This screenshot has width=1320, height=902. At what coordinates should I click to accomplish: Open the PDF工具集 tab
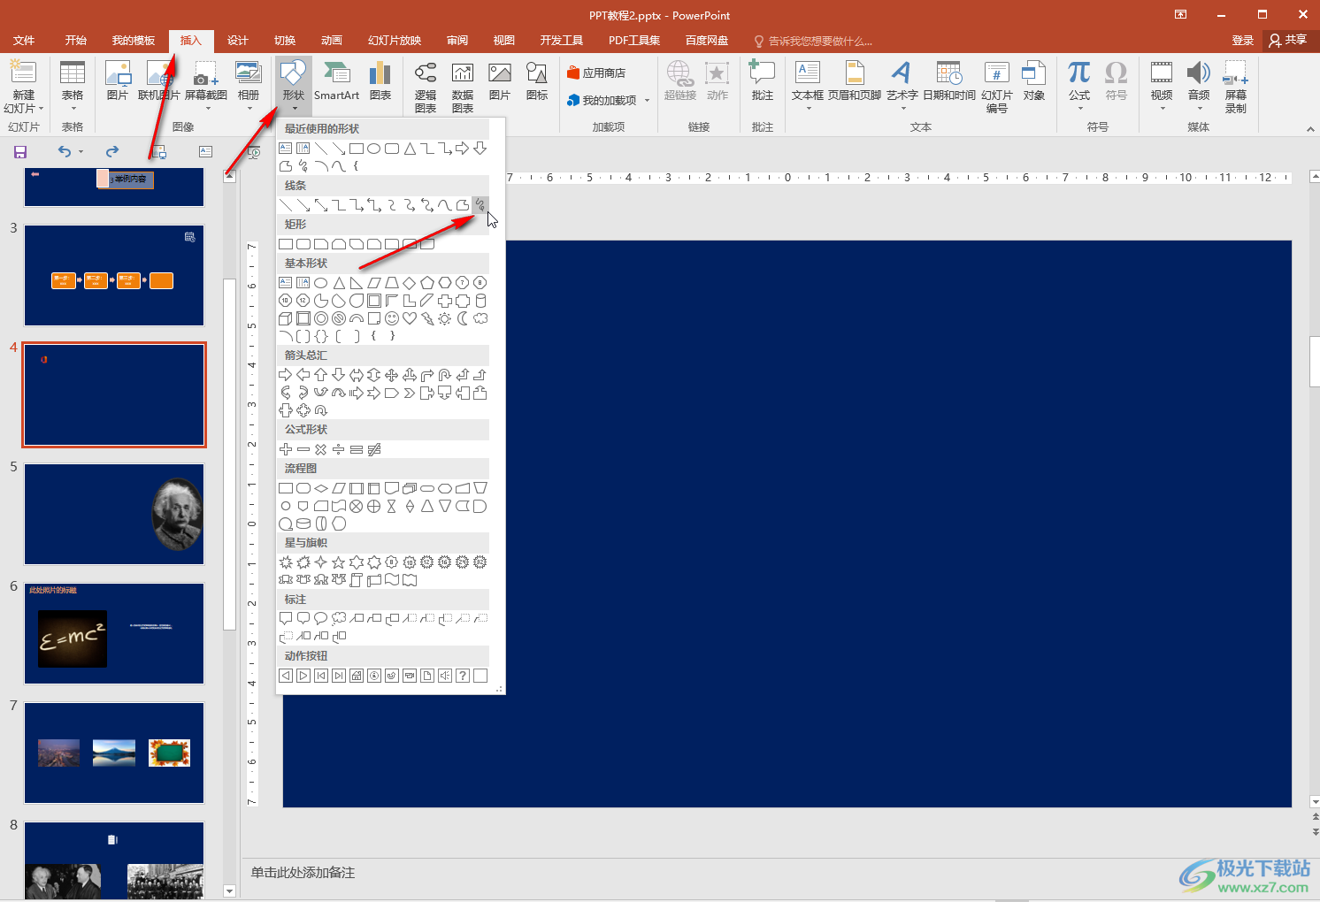pyautogui.click(x=634, y=41)
